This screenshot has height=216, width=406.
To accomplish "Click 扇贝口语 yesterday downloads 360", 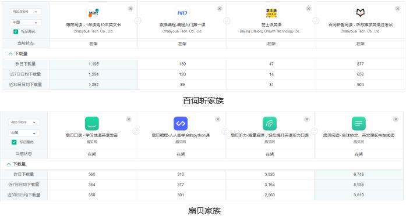I will (x=91, y=174).
